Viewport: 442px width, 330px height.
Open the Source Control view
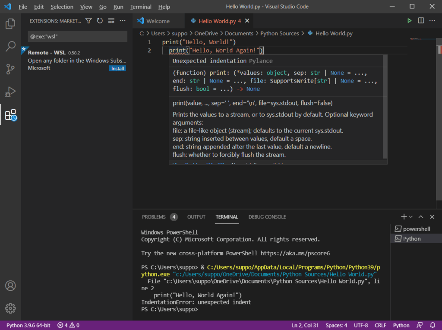10,69
